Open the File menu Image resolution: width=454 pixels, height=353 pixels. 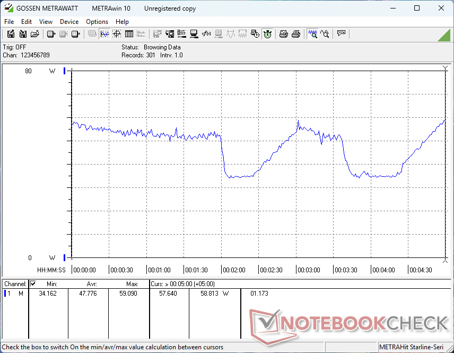tap(9, 22)
